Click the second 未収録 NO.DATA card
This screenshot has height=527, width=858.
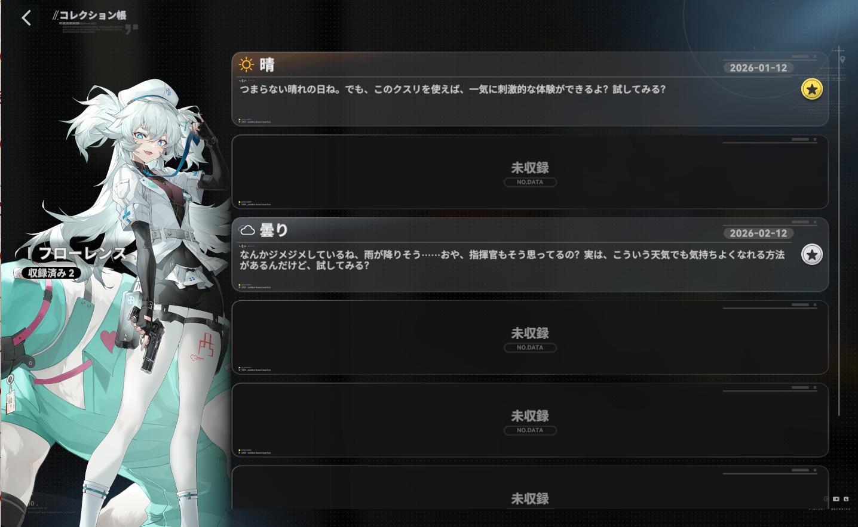(x=530, y=337)
